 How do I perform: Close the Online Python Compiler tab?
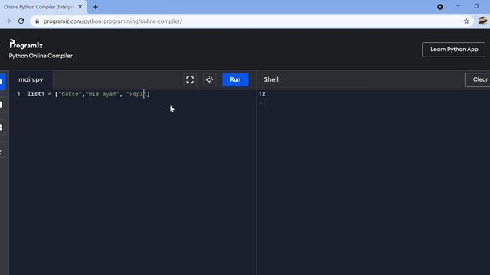coord(80,7)
